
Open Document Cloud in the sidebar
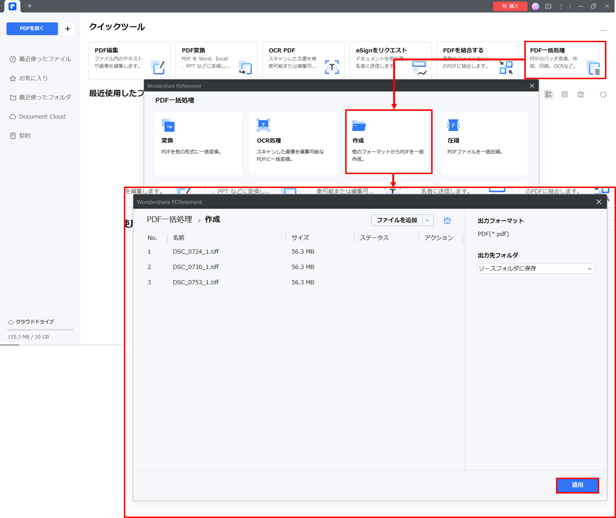coord(37,117)
